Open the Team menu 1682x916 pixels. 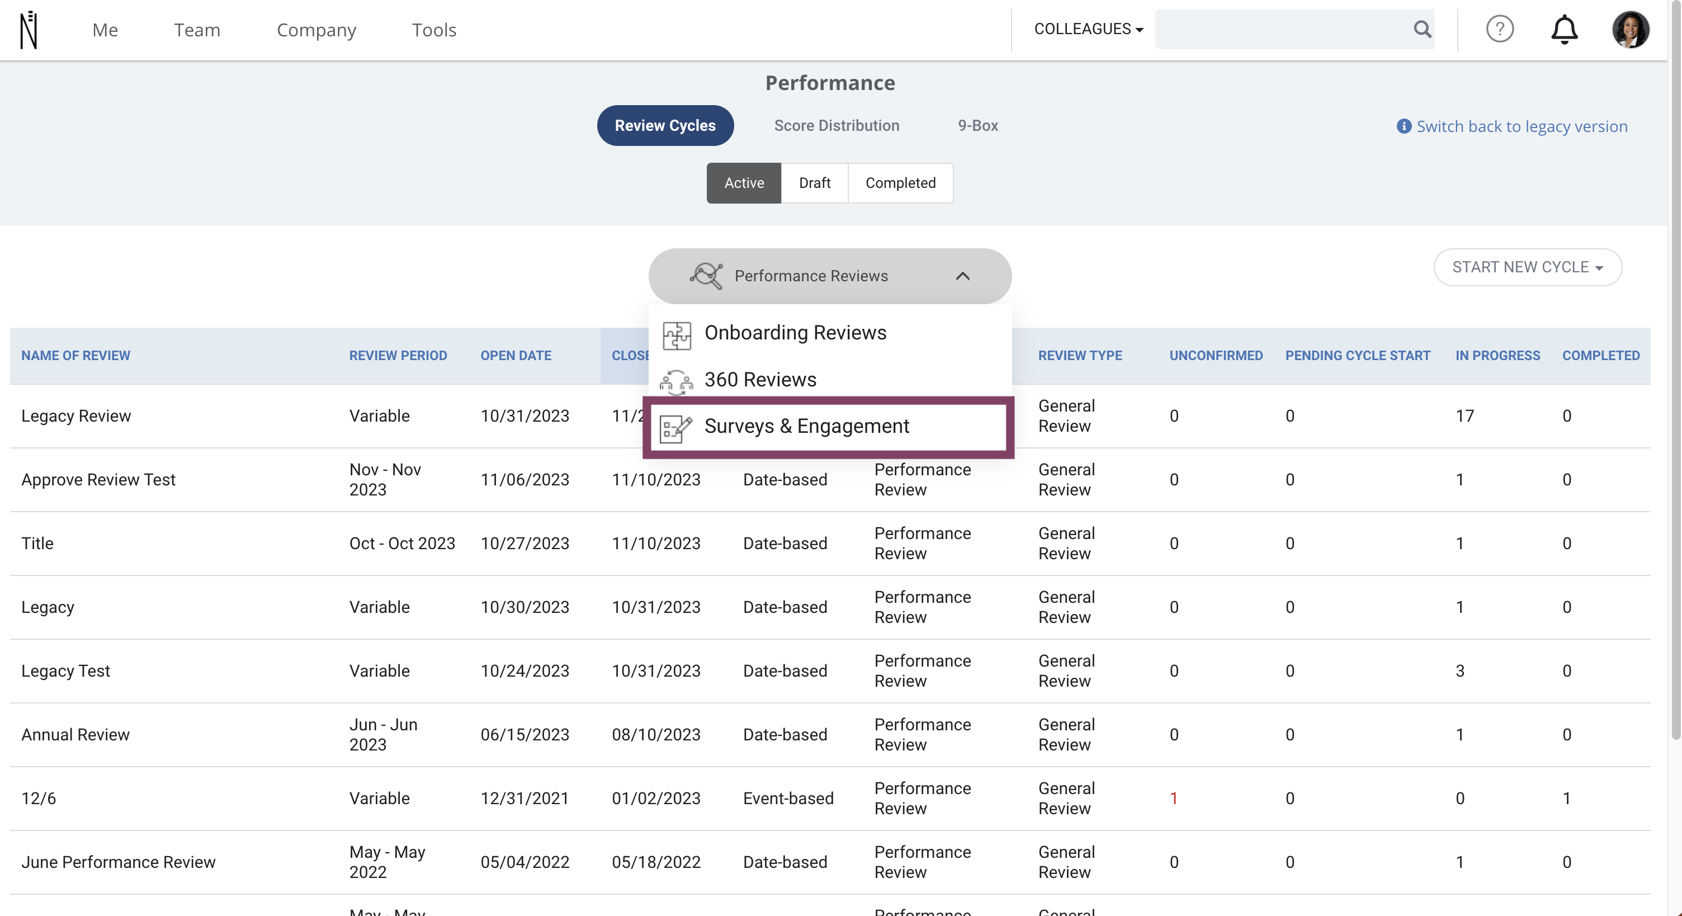click(x=197, y=30)
